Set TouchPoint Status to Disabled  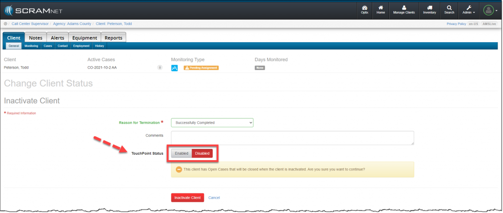[202, 154]
